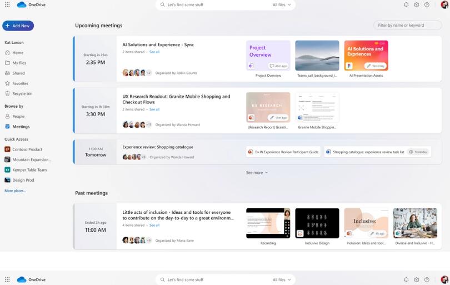Click the More places link

15,191
